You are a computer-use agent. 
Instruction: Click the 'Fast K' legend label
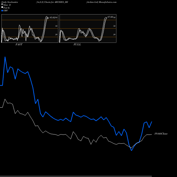click(x=7, y=8)
